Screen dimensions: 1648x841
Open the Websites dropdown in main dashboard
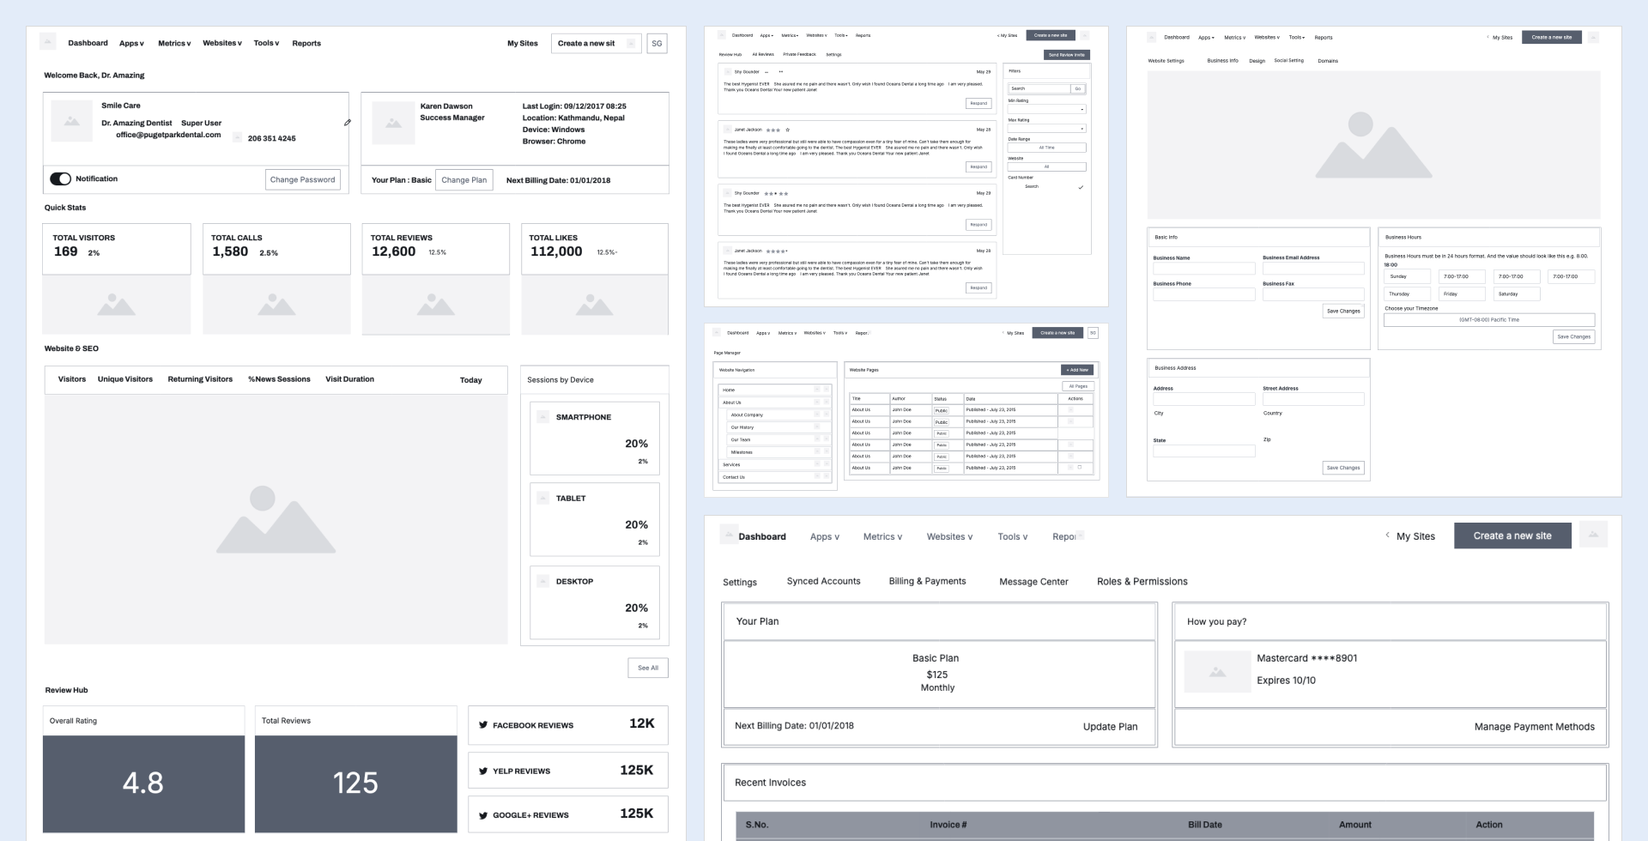coord(222,43)
